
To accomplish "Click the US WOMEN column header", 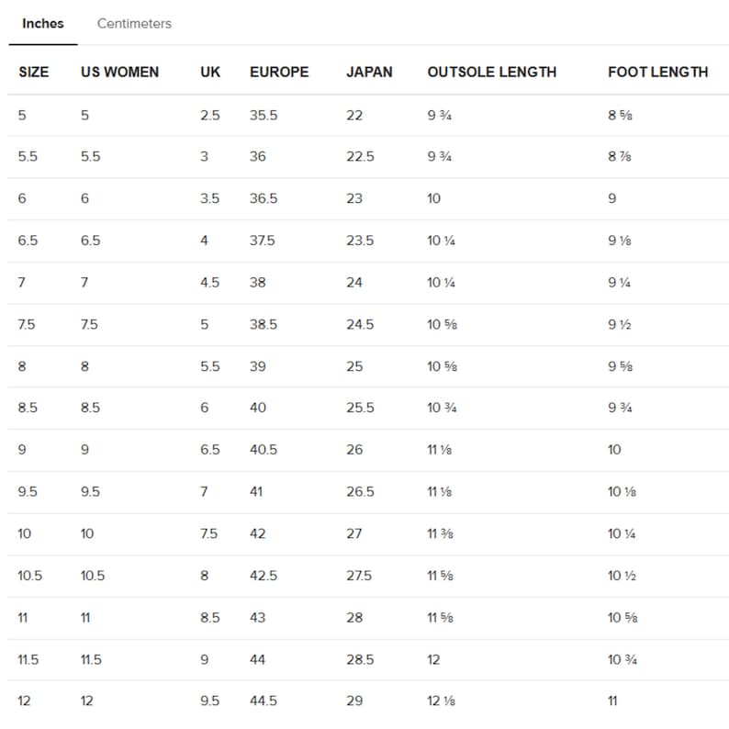I will pyautogui.click(x=119, y=72).
